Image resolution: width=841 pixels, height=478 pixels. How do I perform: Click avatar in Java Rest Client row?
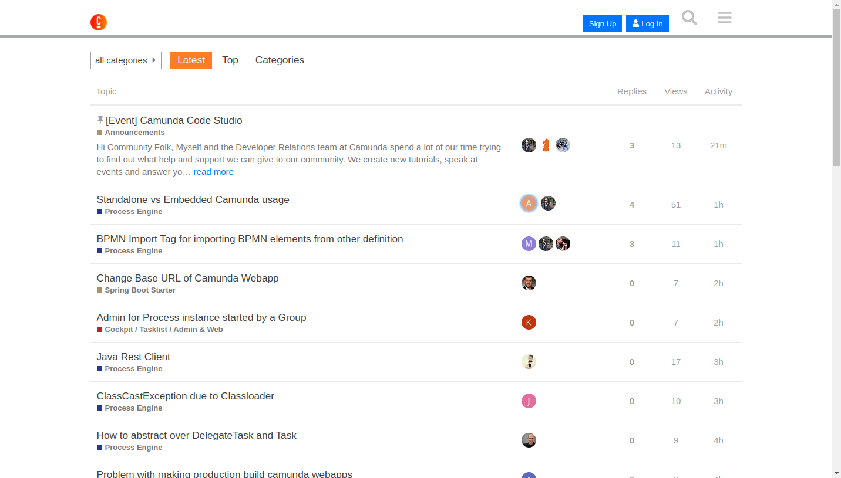[529, 362]
